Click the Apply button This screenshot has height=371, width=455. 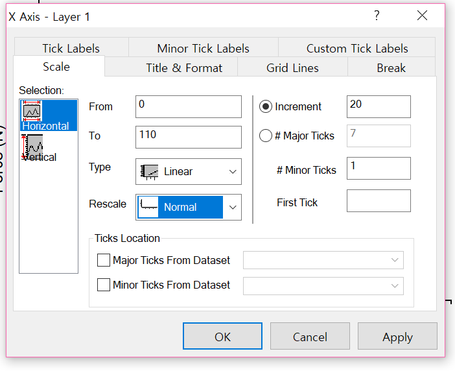[x=397, y=337]
